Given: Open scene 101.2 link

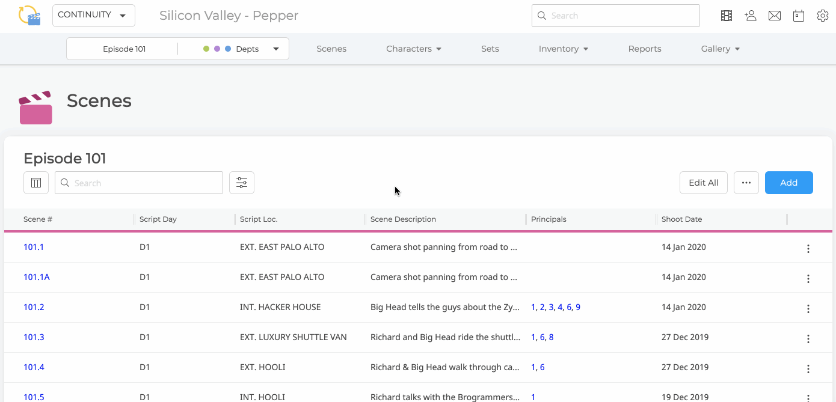Looking at the screenshot, I should pos(34,307).
